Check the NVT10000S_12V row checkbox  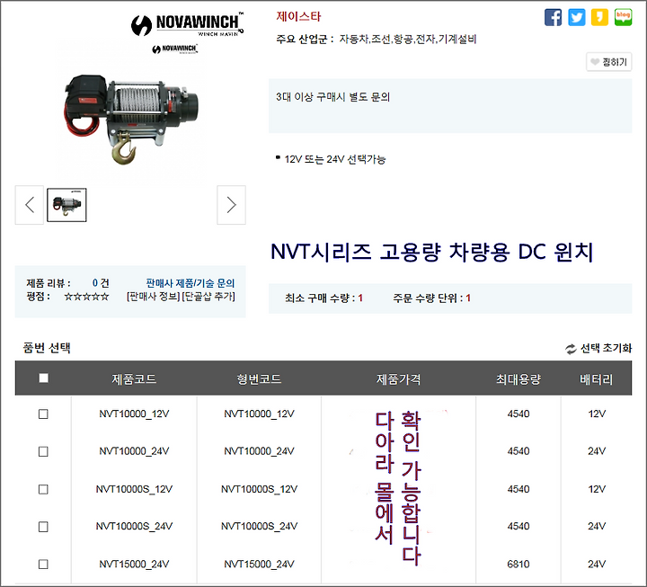(x=43, y=489)
